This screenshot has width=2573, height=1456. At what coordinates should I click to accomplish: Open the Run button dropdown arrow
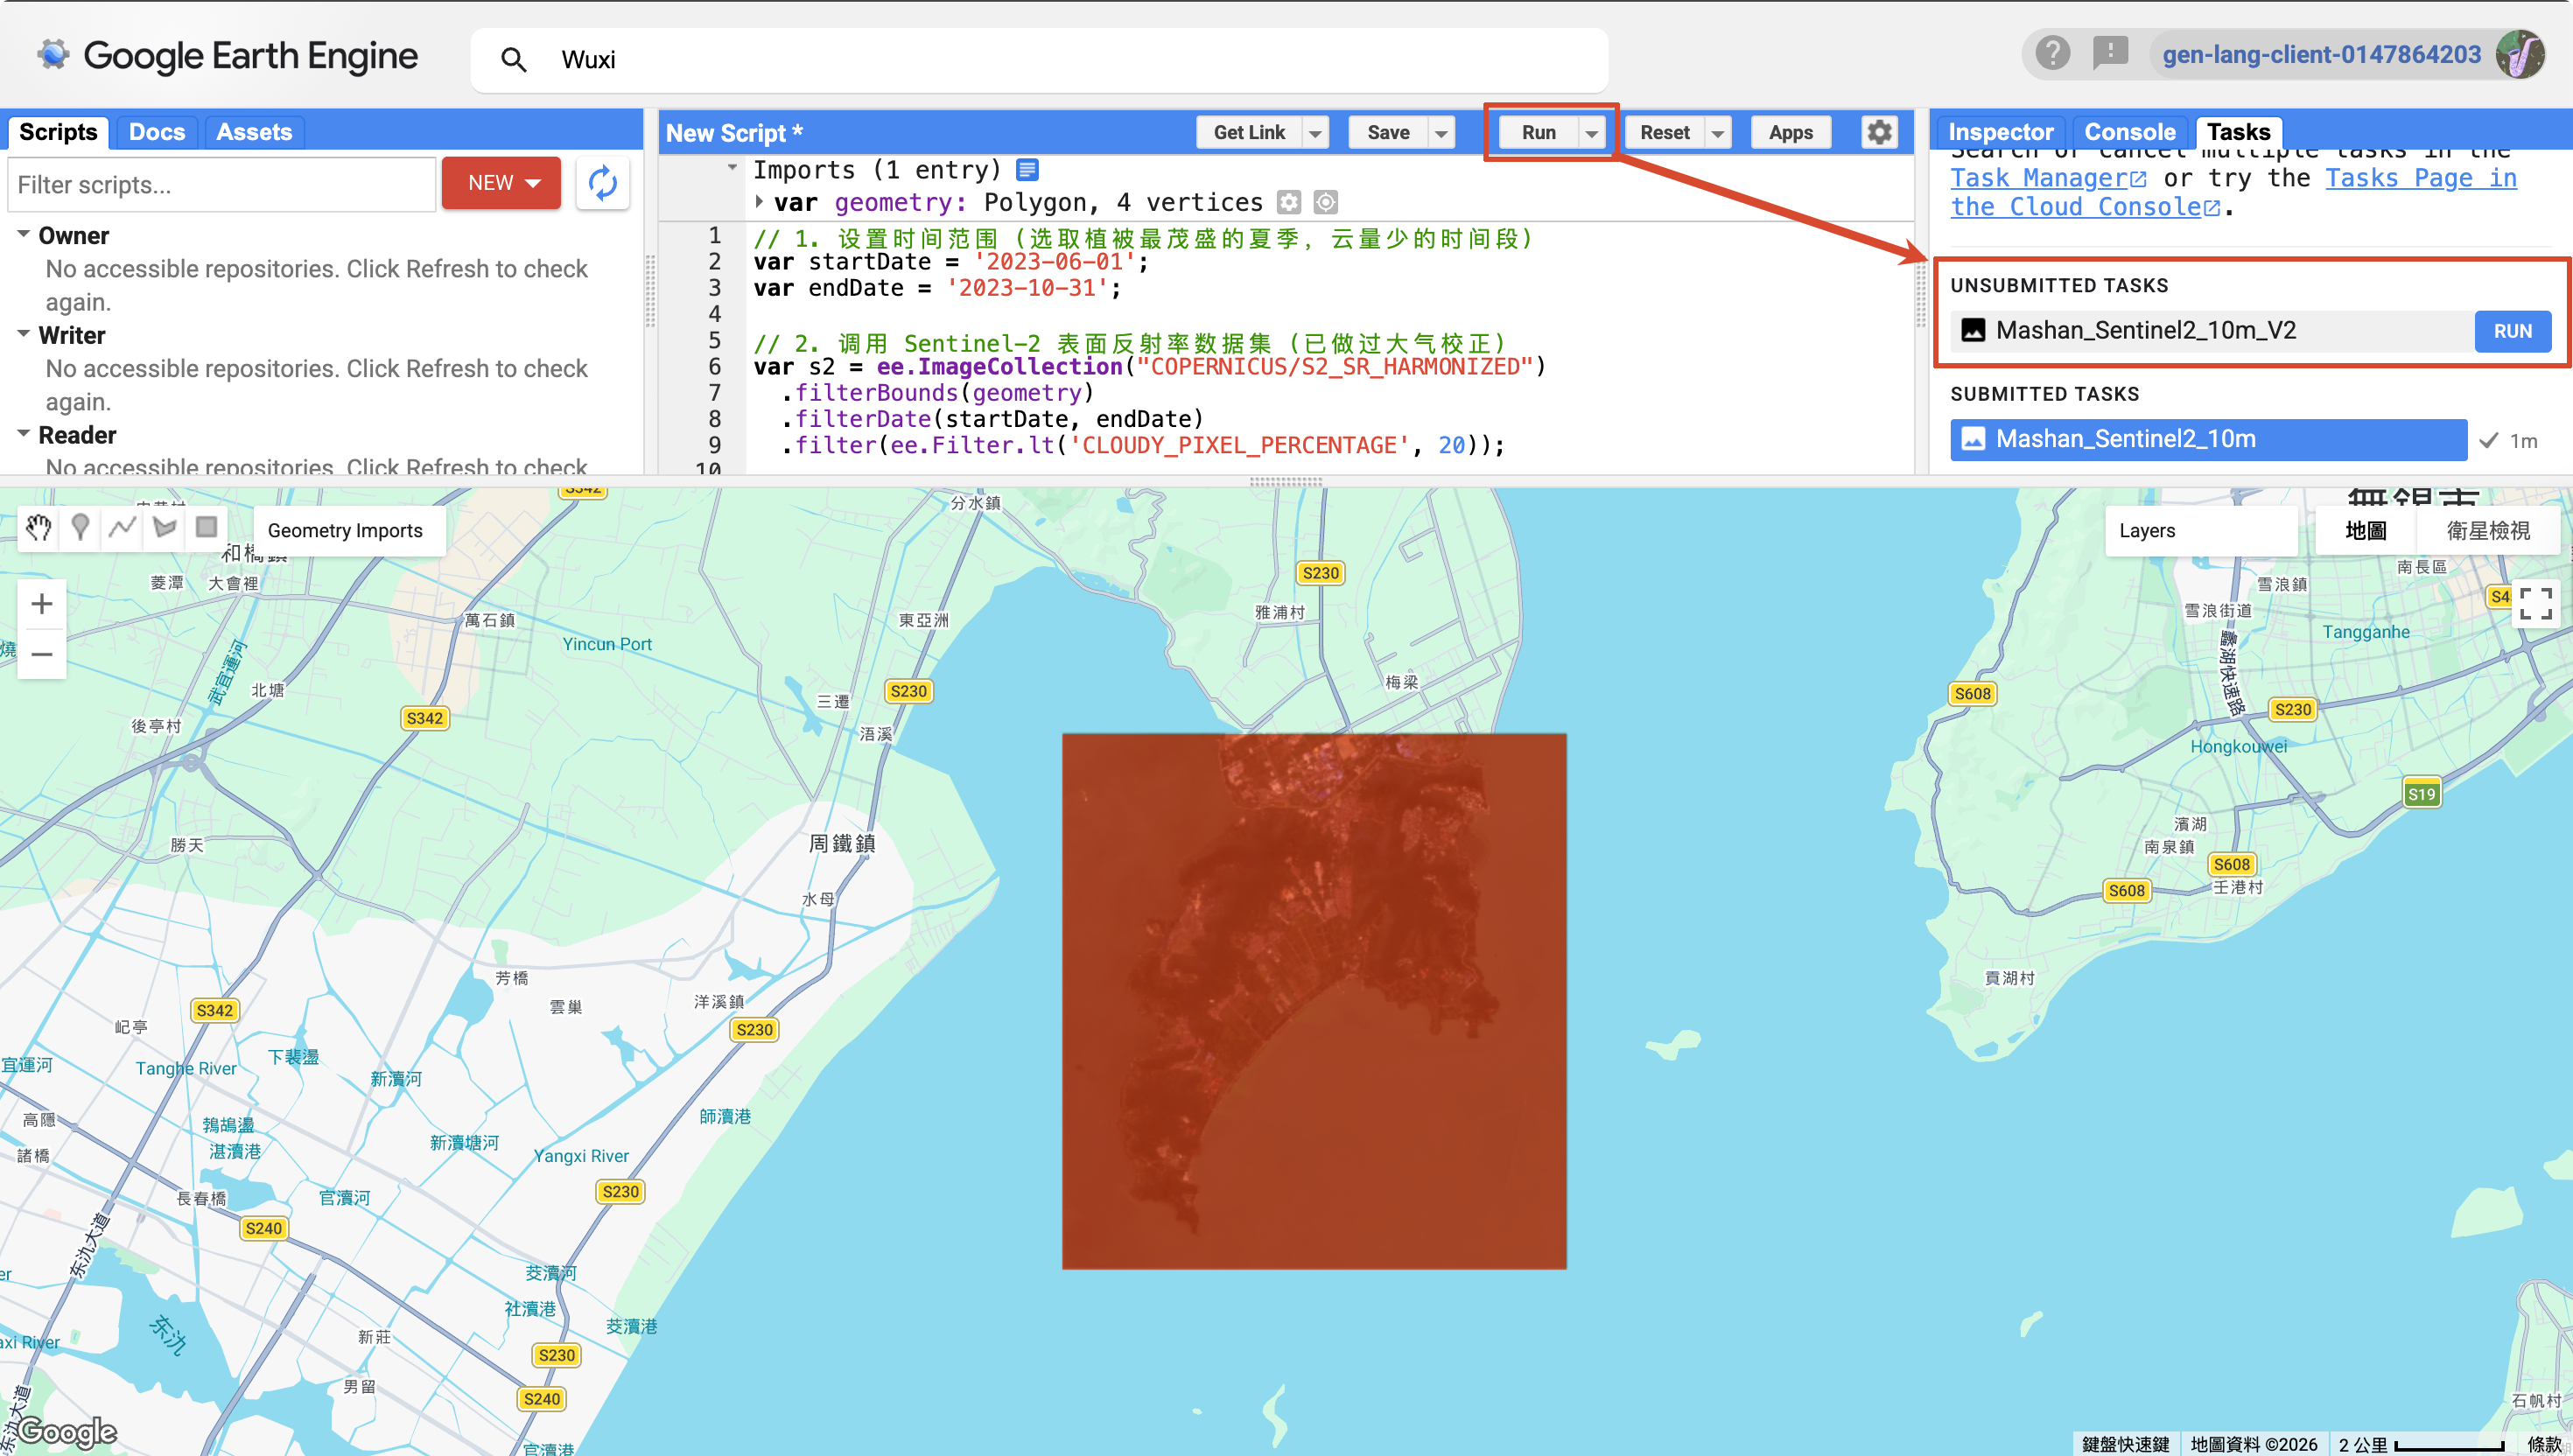click(1591, 133)
